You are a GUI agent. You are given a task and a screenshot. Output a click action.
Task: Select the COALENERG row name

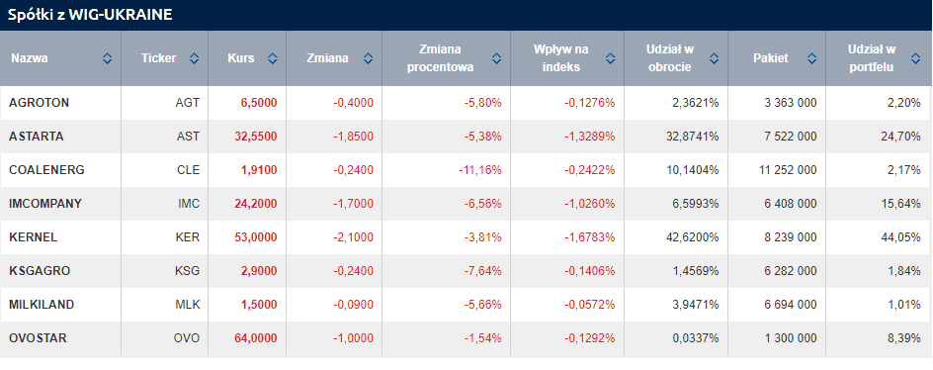pyautogui.click(x=47, y=170)
